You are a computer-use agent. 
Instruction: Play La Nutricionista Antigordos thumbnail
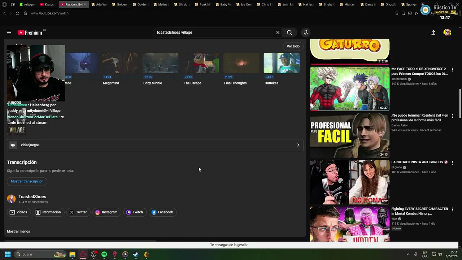tap(350, 182)
